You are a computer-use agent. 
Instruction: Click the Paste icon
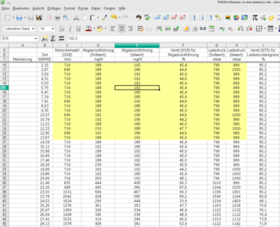92,18
